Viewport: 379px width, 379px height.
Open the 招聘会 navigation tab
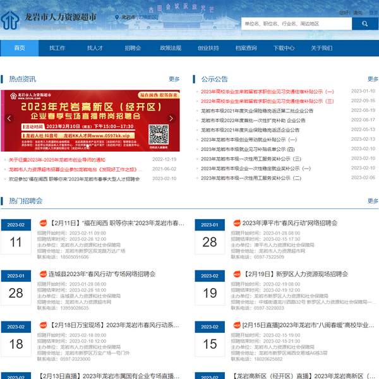coord(133,48)
